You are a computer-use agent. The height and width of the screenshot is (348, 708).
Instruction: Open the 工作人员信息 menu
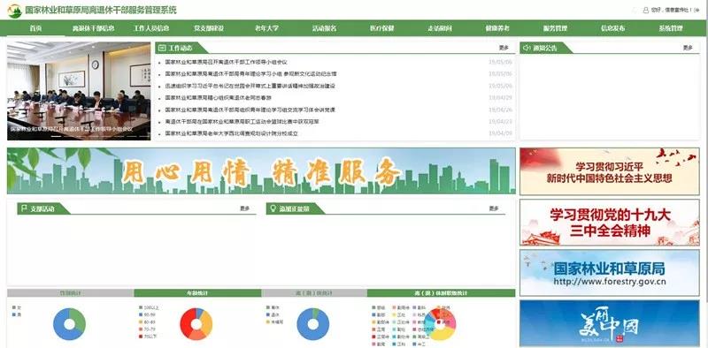pyautogui.click(x=151, y=28)
